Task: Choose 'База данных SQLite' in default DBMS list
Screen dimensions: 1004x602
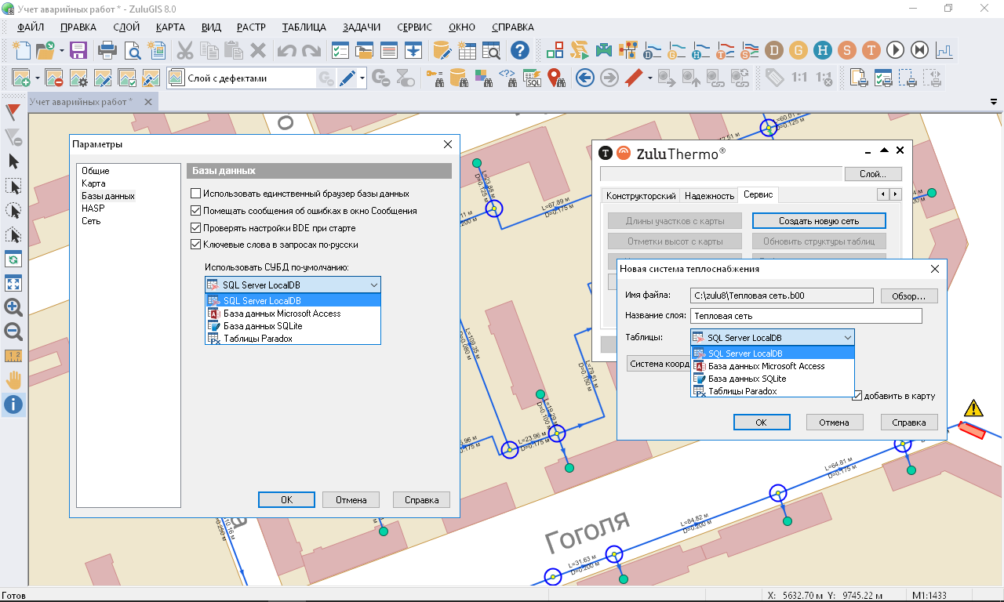Action: (263, 326)
